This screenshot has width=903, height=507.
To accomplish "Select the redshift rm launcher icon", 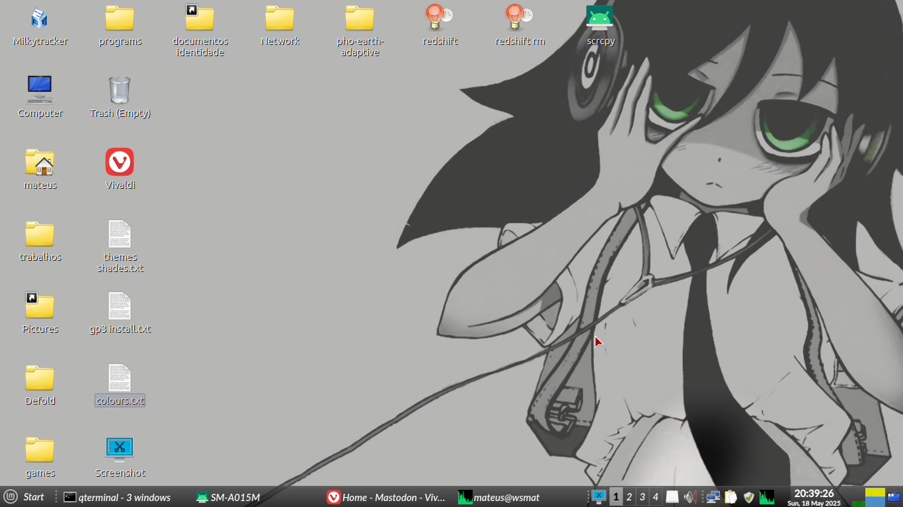I will pyautogui.click(x=520, y=18).
